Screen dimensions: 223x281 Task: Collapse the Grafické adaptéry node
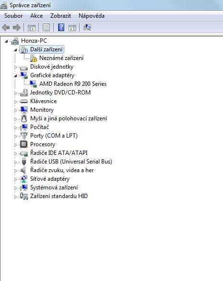pos(16,76)
